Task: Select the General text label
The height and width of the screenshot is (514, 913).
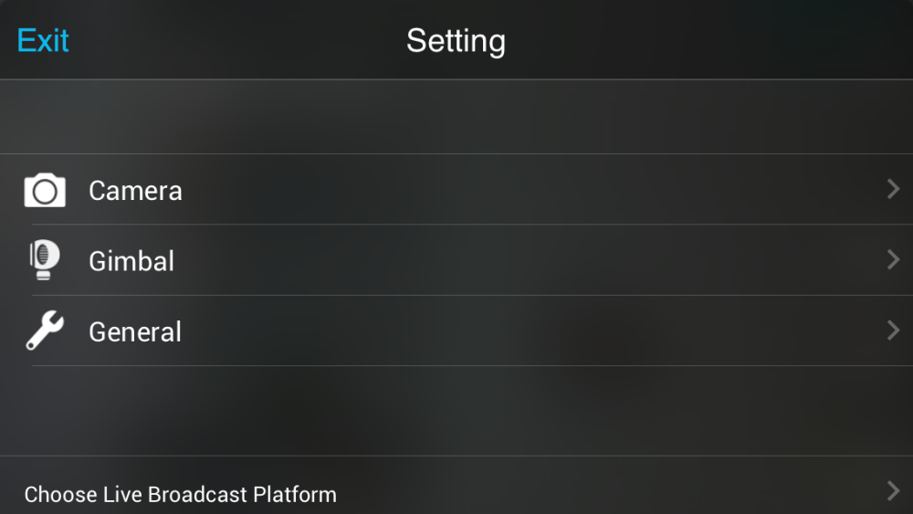Action: point(135,331)
